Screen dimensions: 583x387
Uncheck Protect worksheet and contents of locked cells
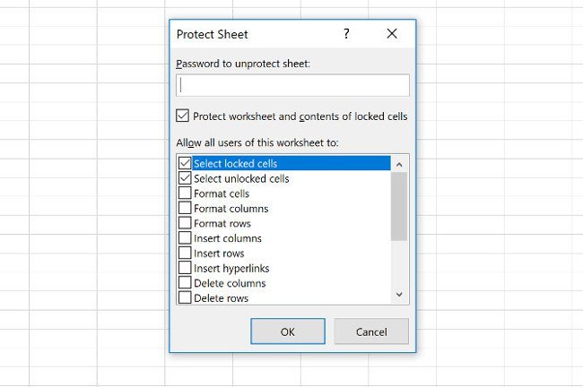(183, 116)
